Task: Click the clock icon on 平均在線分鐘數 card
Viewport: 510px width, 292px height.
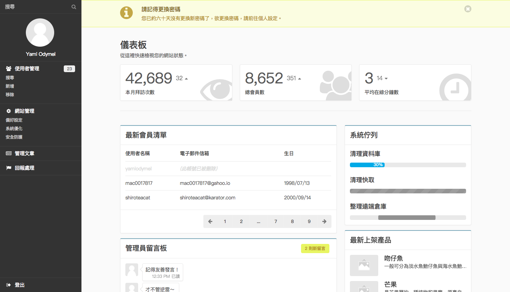Action: tap(455, 87)
